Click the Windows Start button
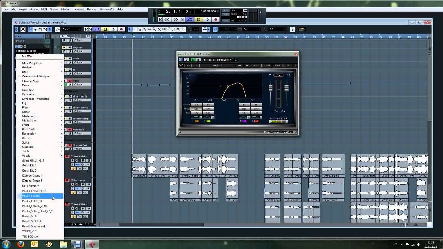 (6, 244)
